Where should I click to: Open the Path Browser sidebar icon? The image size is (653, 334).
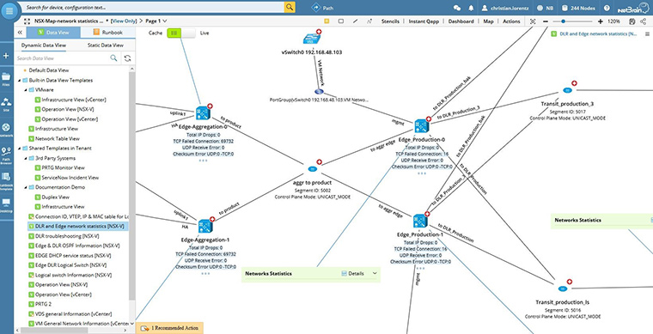pos(6,155)
